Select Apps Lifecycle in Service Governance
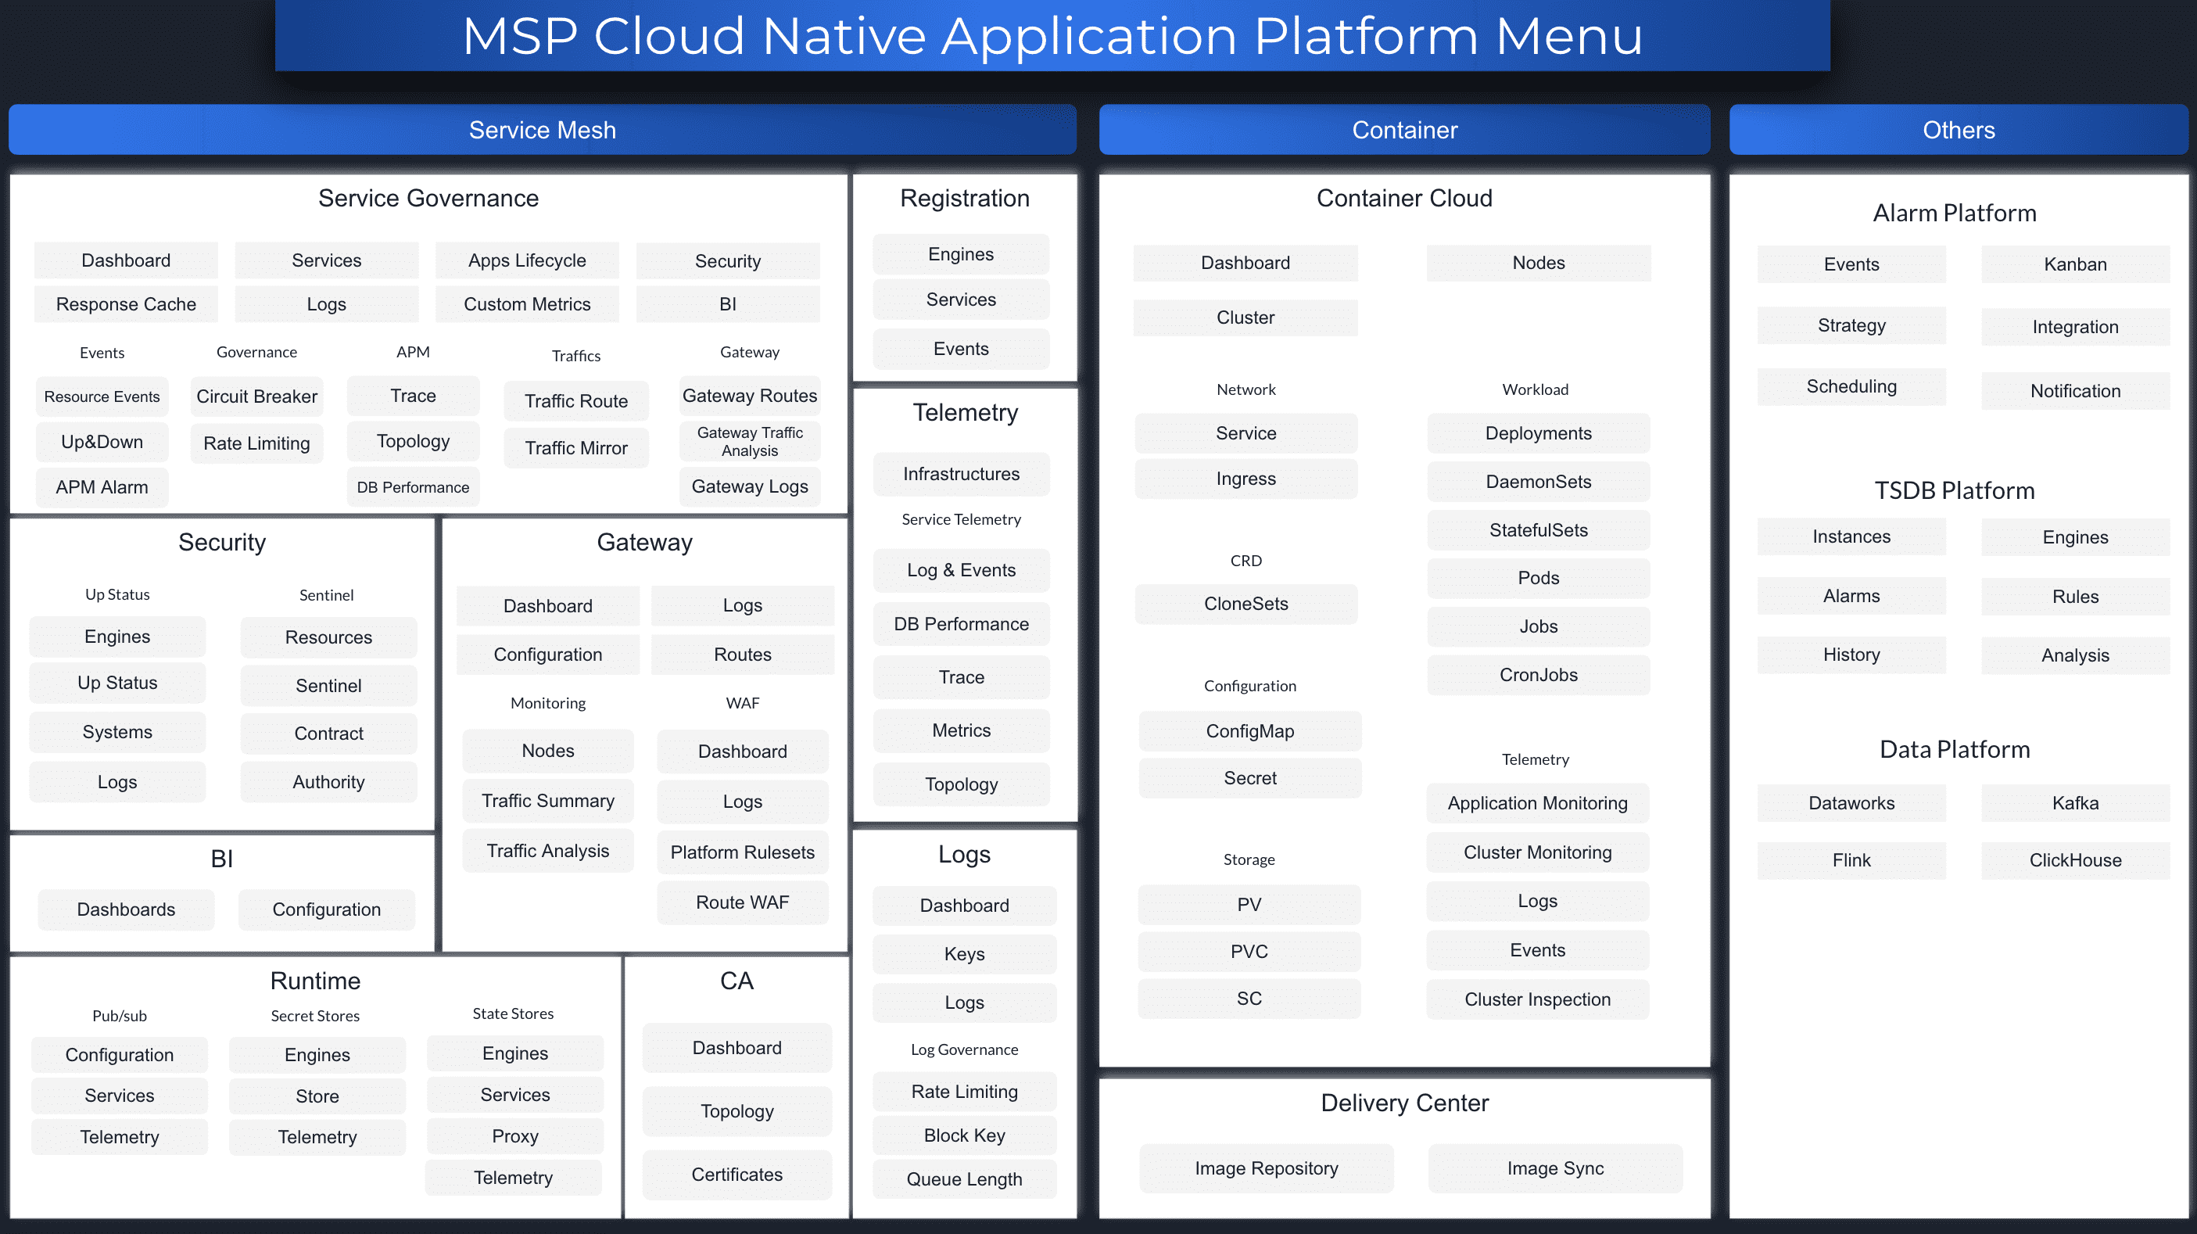This screenshot has height=1234, width=2197. tap(527, 260)
